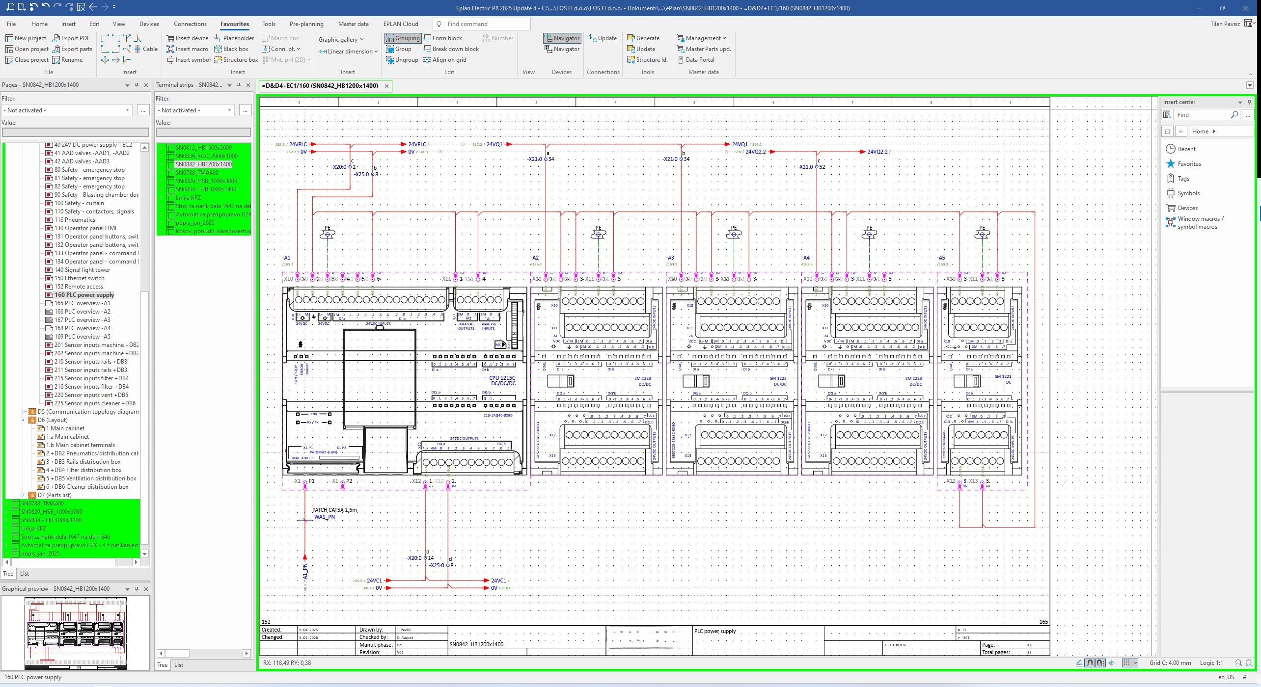The width and height of the screenshot is (1261, 687).
Task: Open a project with Open project
Action: 27,49
